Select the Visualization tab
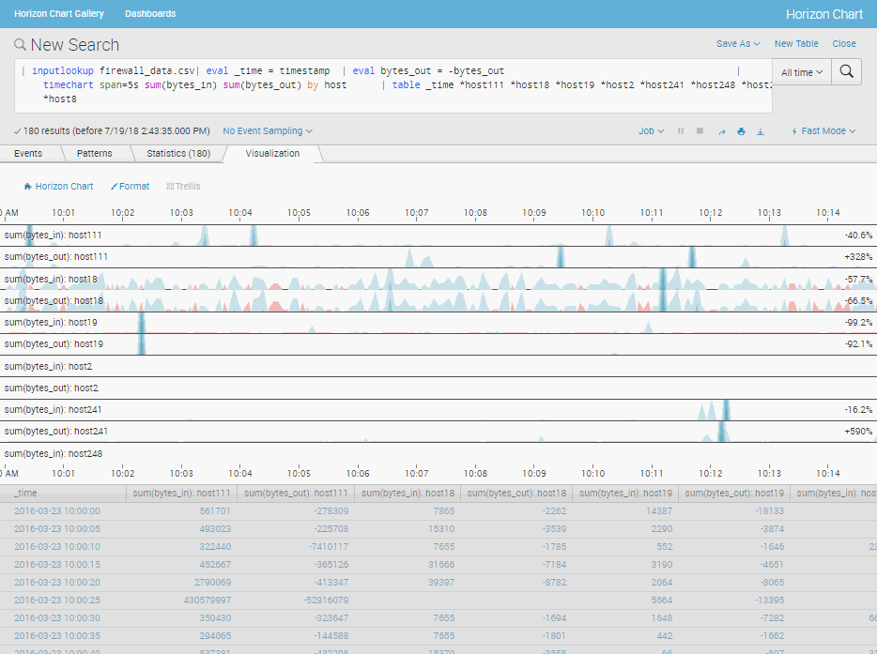Image resolution: width=877 pixels, height=654 pixels. (x=272, y=153)
